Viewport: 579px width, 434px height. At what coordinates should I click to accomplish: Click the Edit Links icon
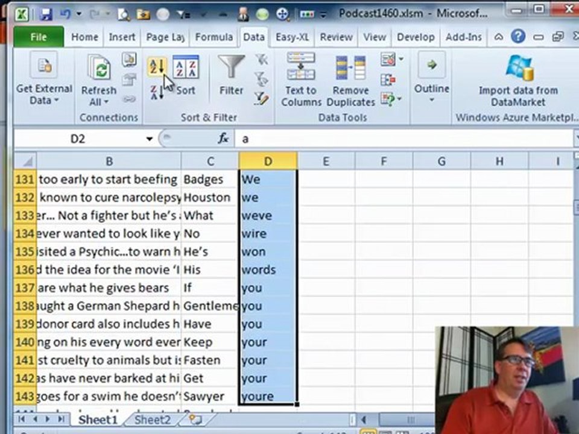(129, 99)
